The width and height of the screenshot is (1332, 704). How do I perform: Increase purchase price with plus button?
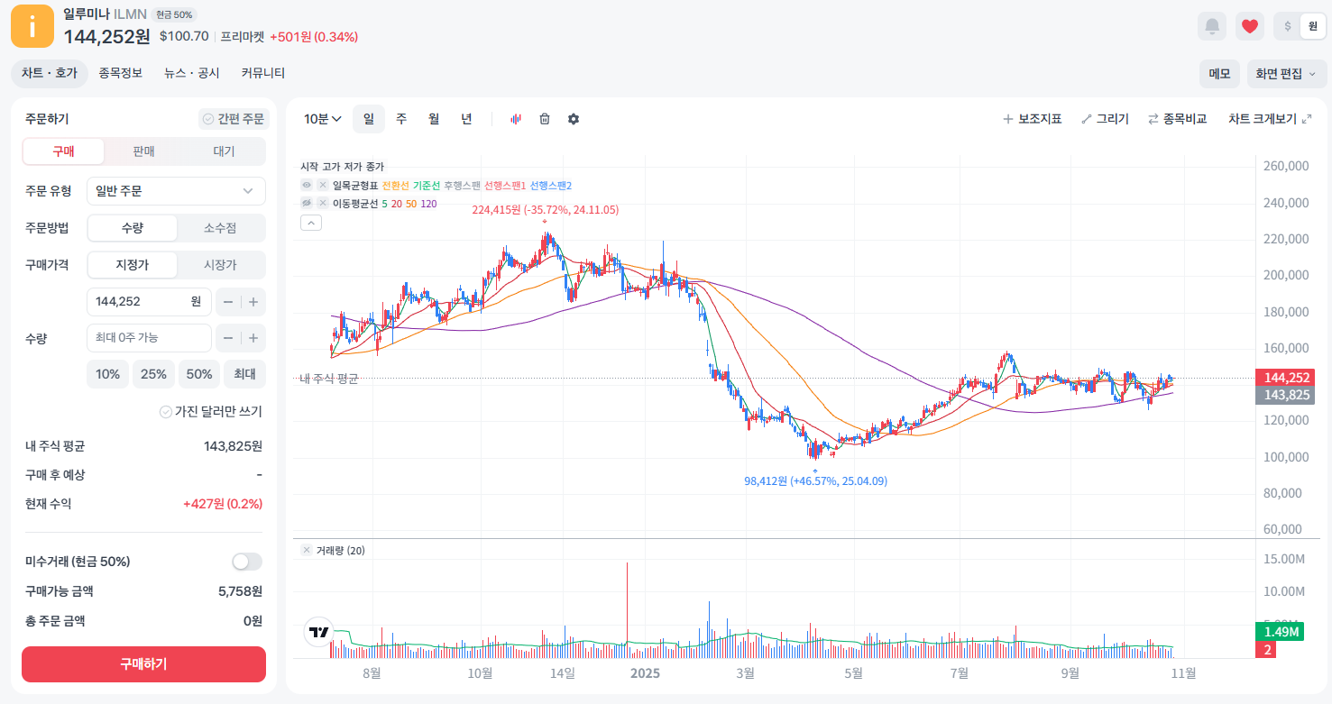coord(253,302)
